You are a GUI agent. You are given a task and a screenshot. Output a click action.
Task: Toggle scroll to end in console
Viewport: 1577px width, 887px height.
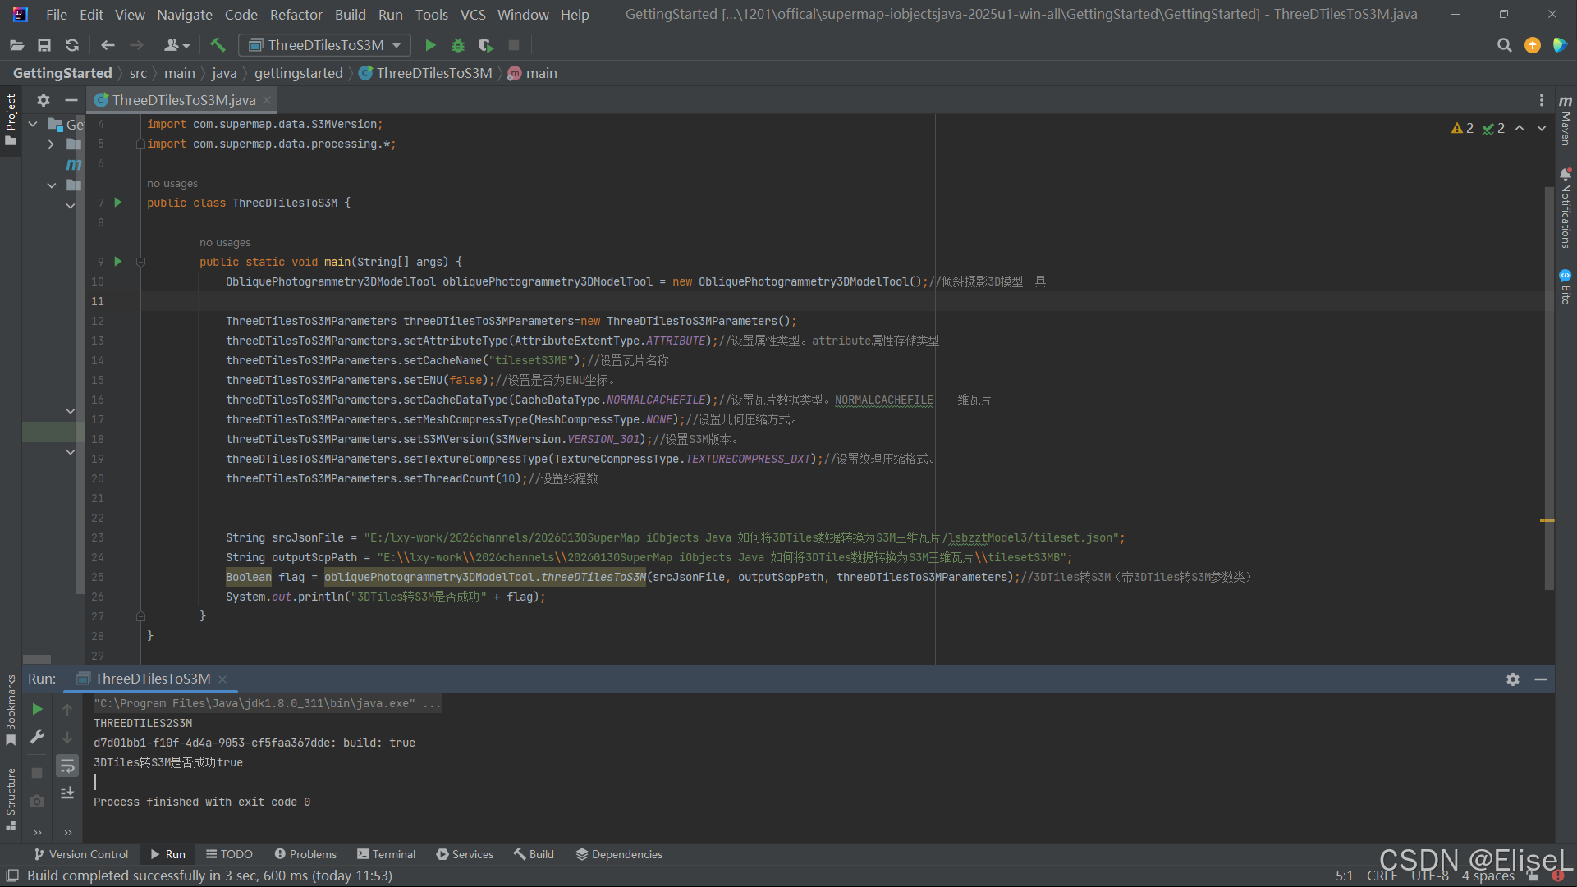67,793
